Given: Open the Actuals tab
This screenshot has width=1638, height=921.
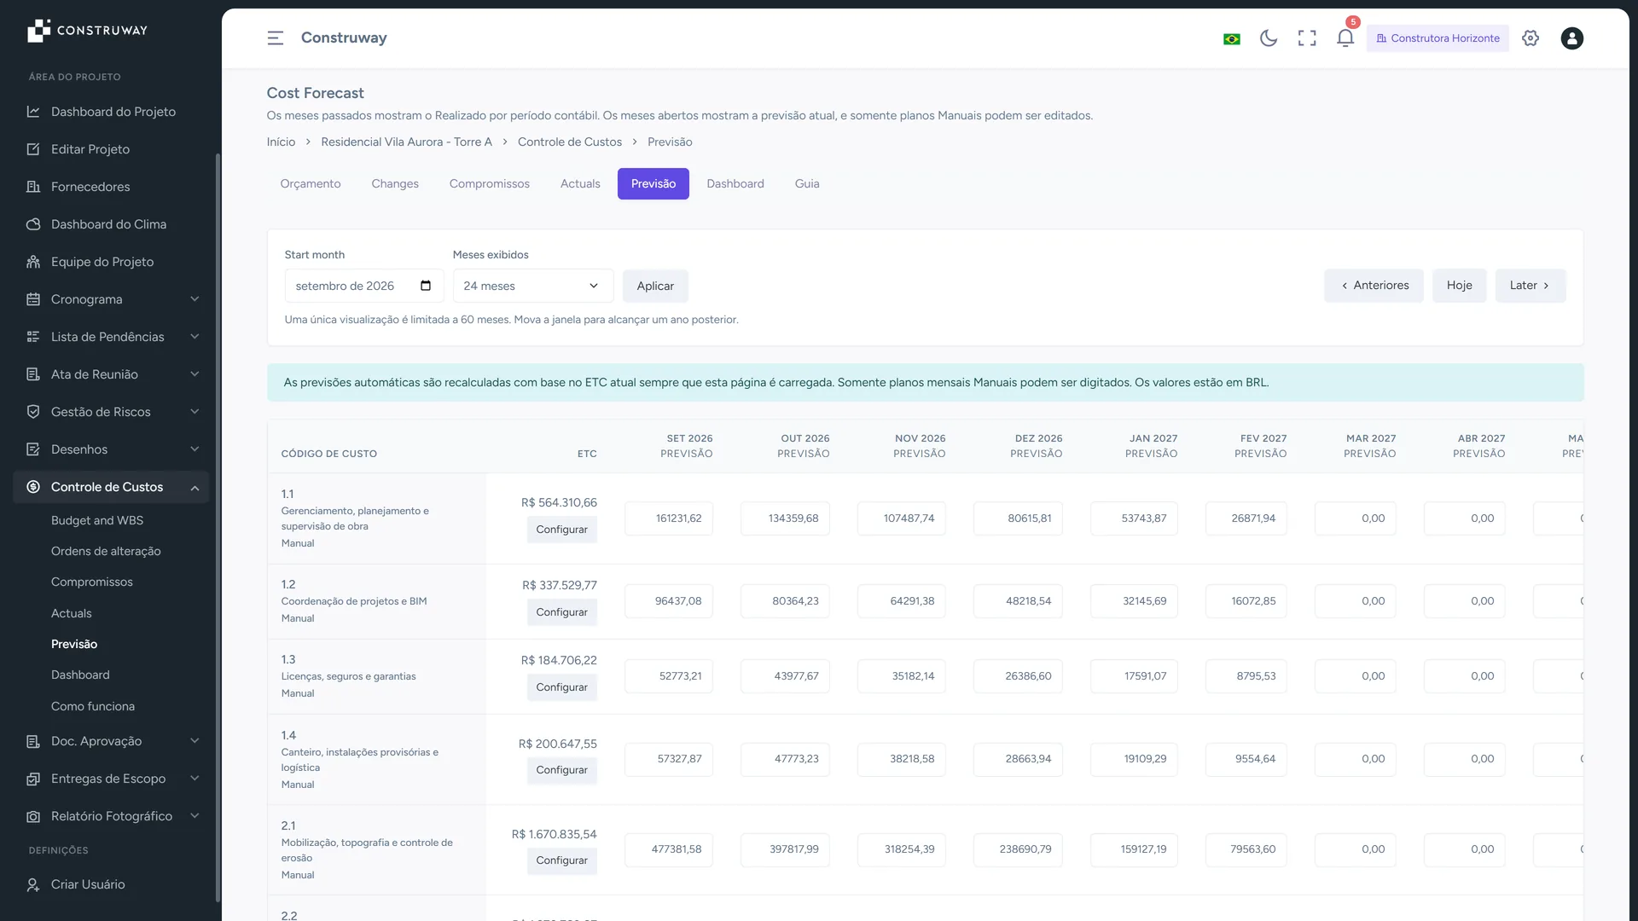Looking at the screenshot, I should (580, 183).
